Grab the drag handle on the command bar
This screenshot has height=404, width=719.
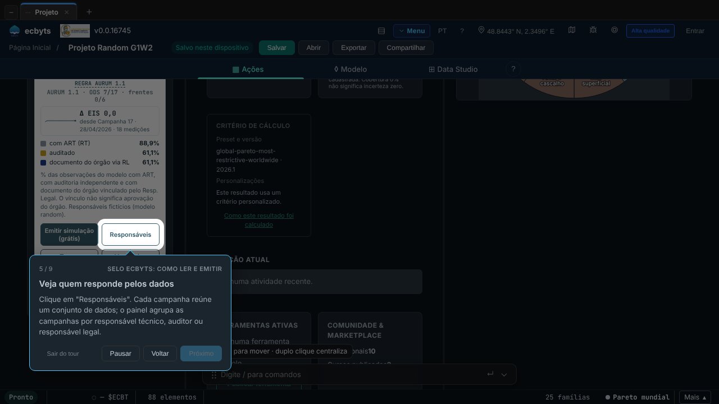(x=214, y=375)
